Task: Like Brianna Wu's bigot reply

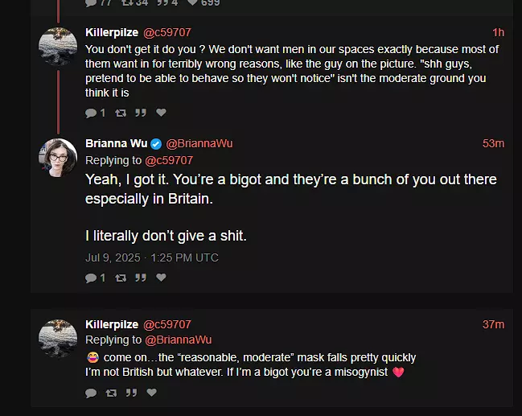Action: pyautogui.click(x=161, y=278)
